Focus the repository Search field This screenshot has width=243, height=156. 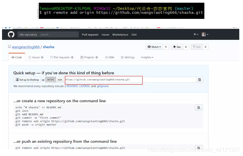click(x=59, y=35)
